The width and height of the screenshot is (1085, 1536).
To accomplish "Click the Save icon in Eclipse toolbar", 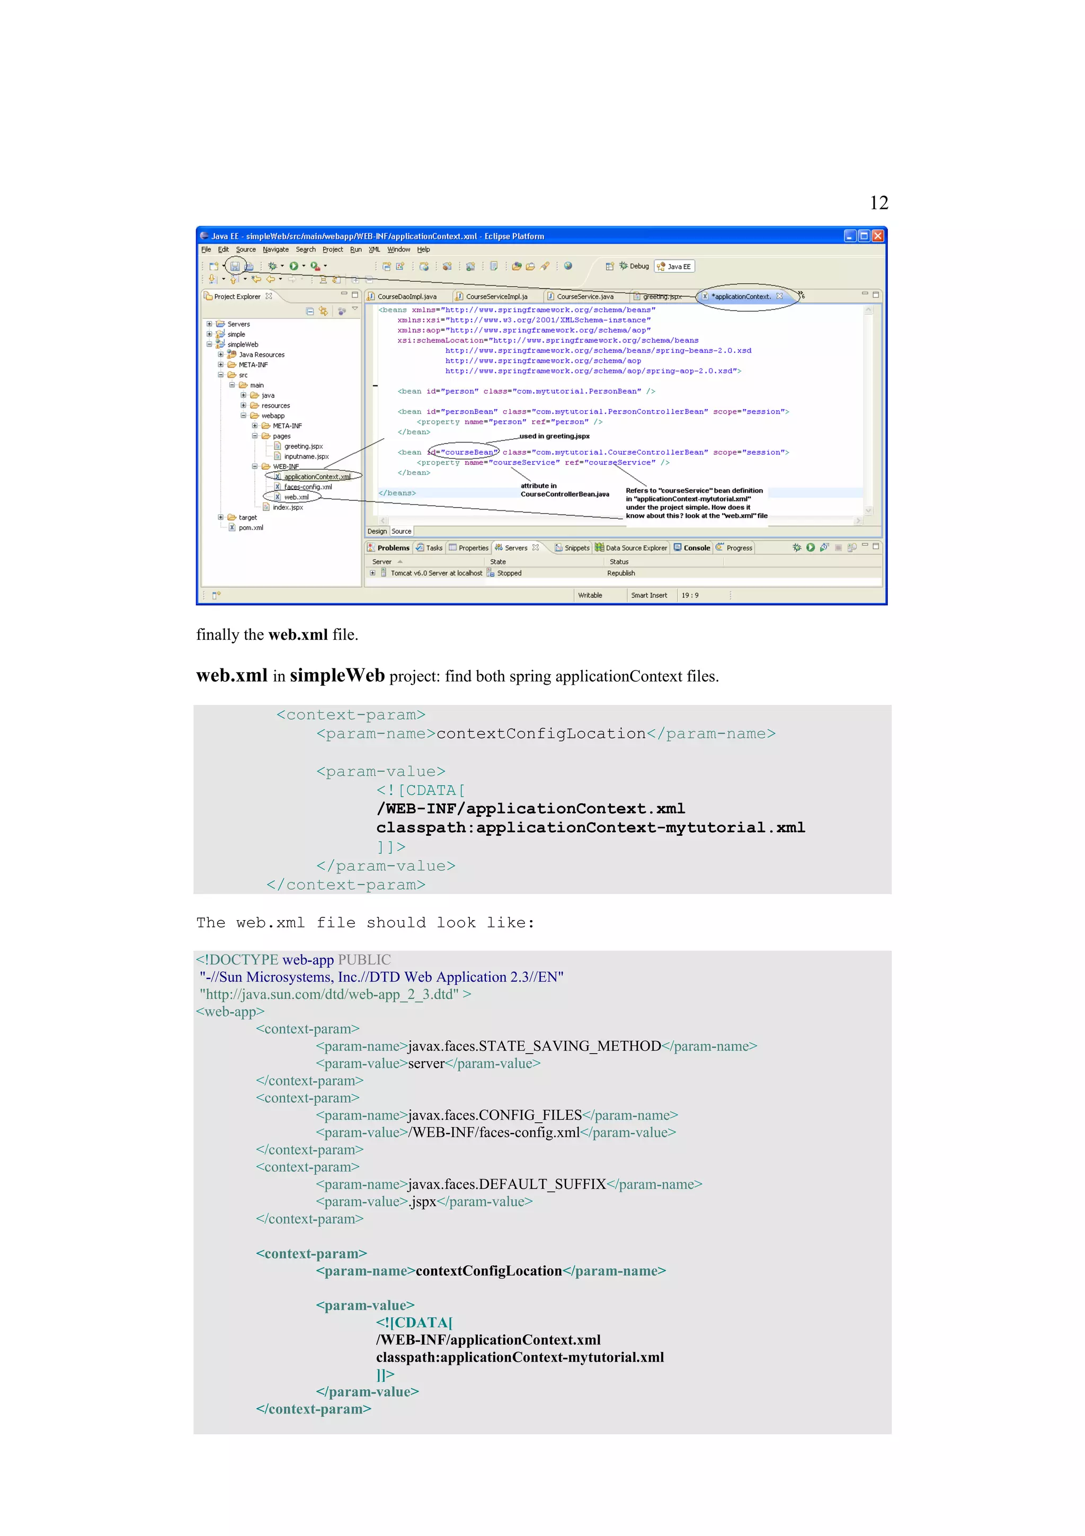I will click(x=235, y=266).
